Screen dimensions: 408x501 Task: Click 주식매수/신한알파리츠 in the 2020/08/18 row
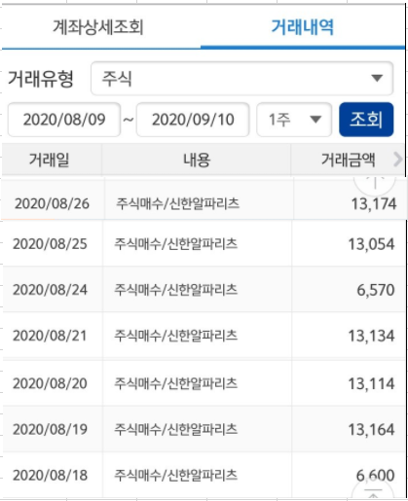tap(176, 475)
